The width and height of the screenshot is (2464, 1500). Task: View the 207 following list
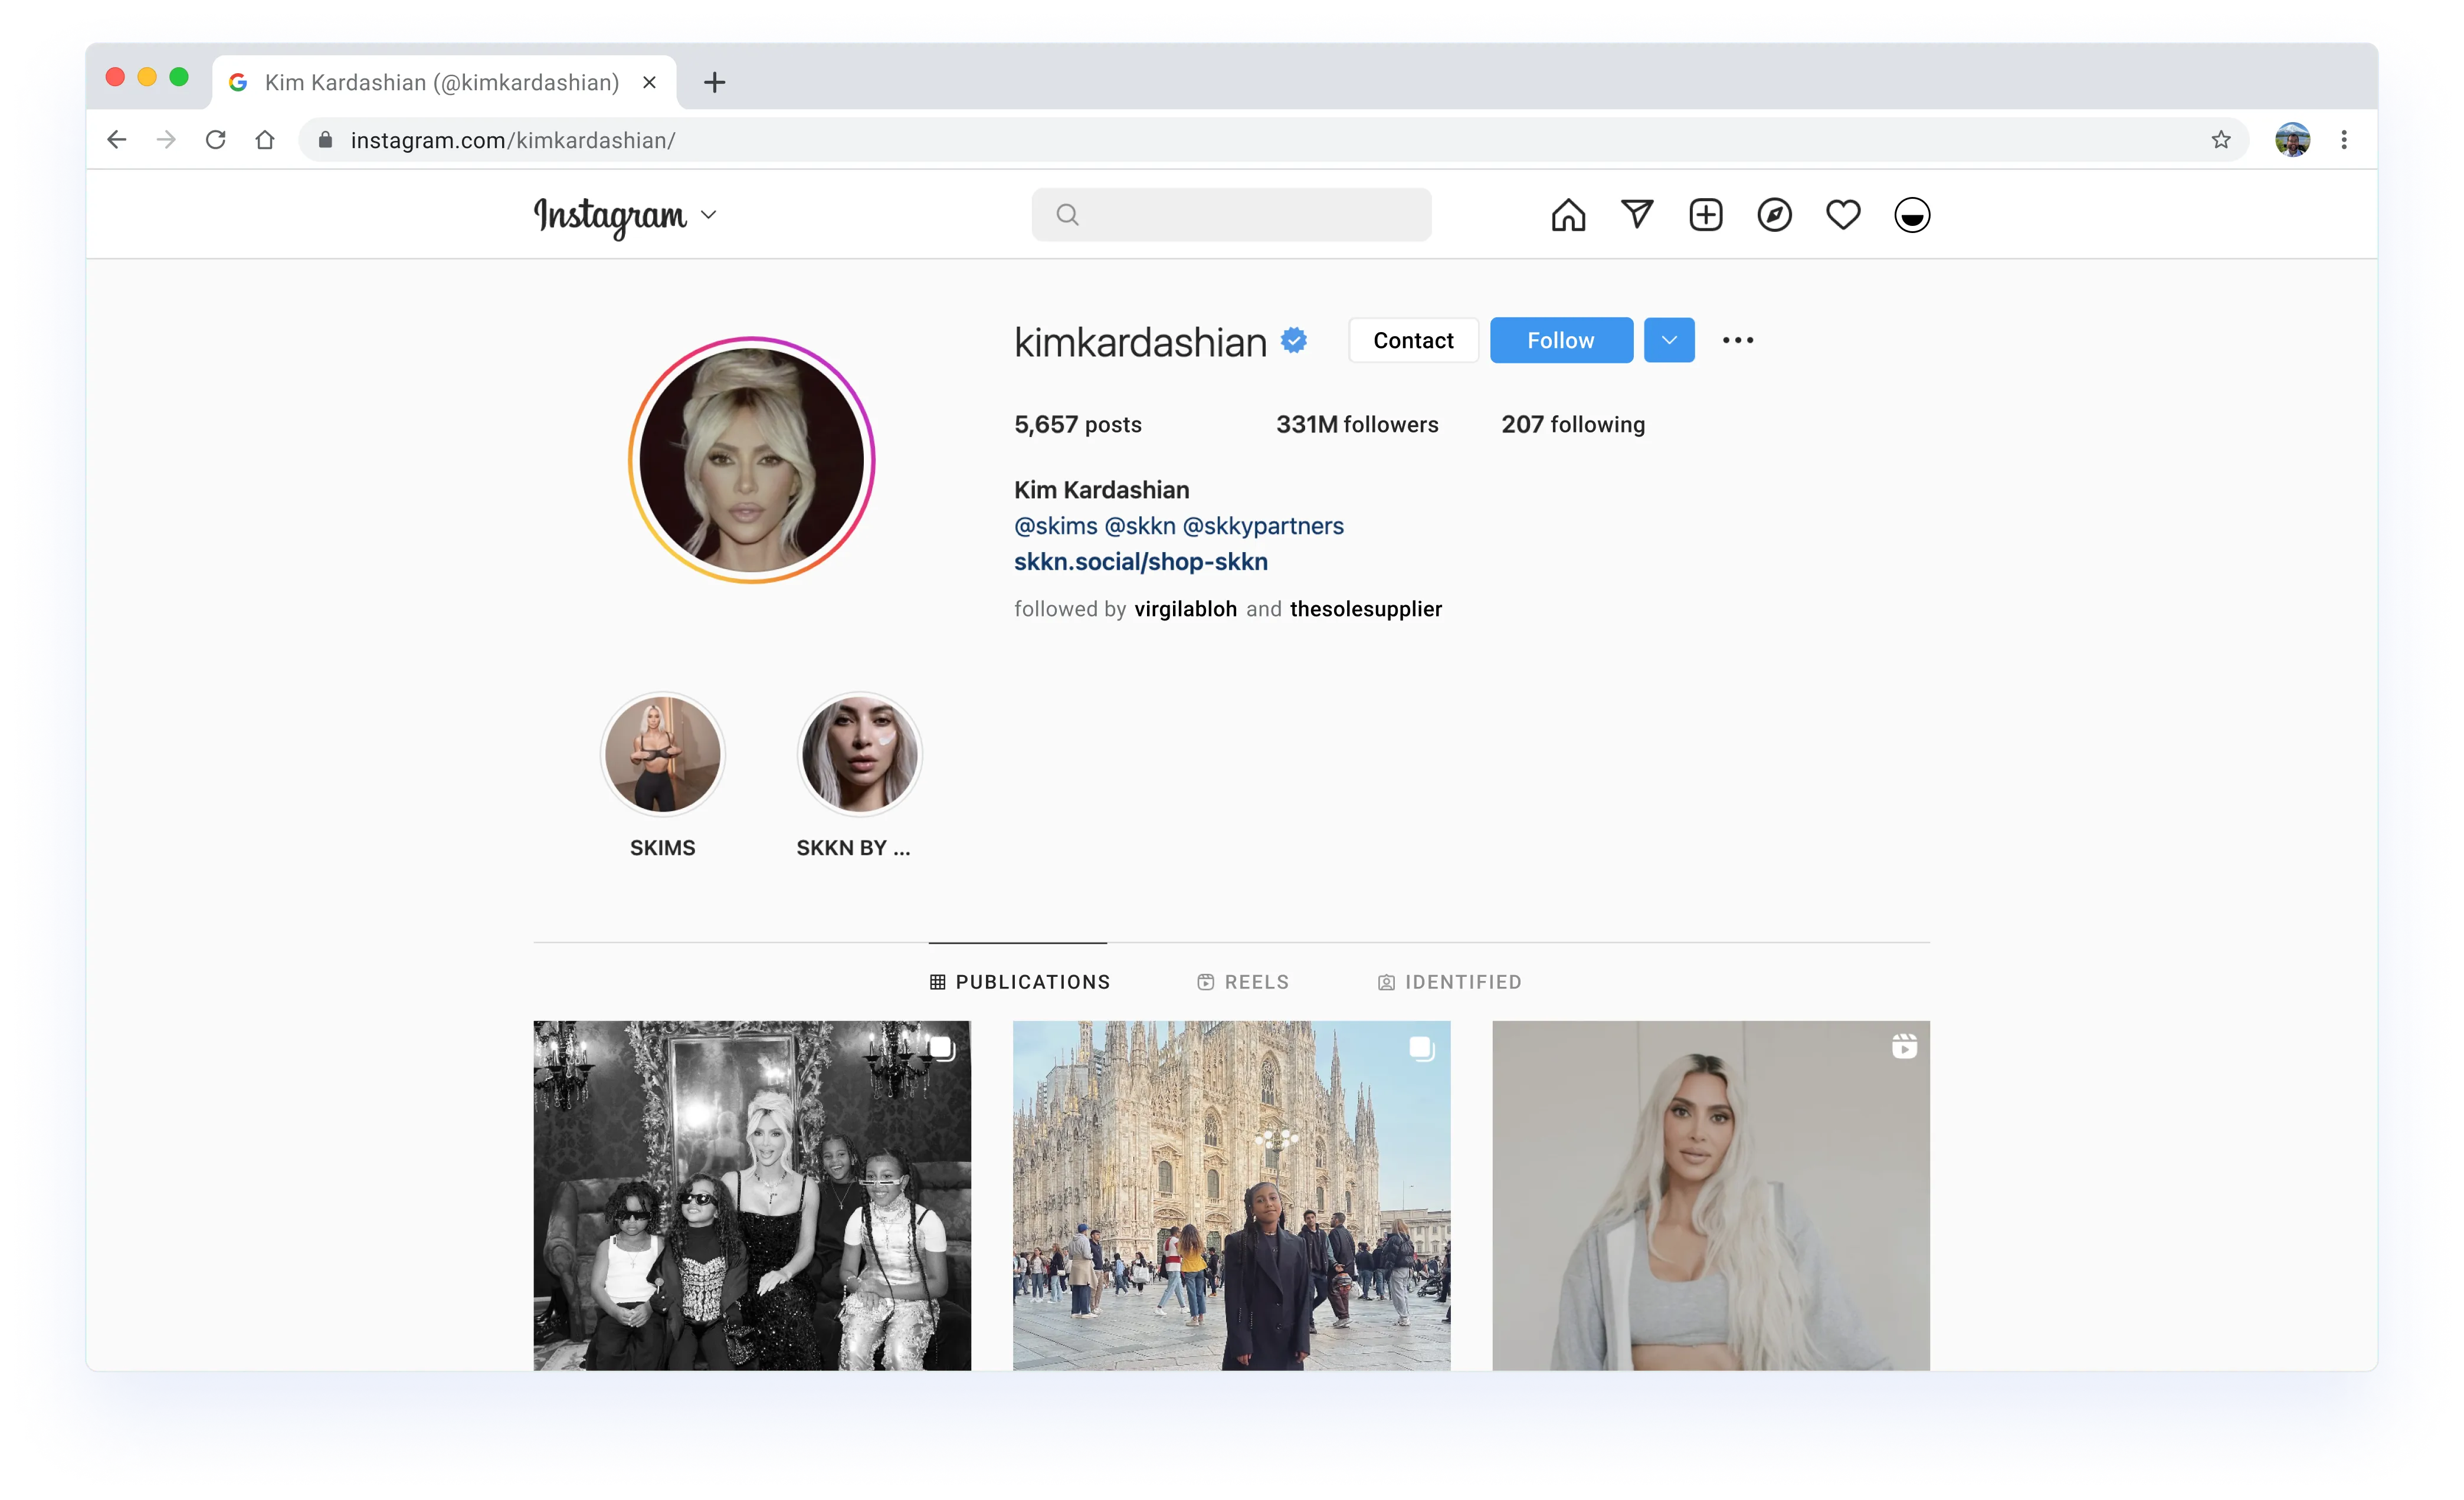[1573, 424]
